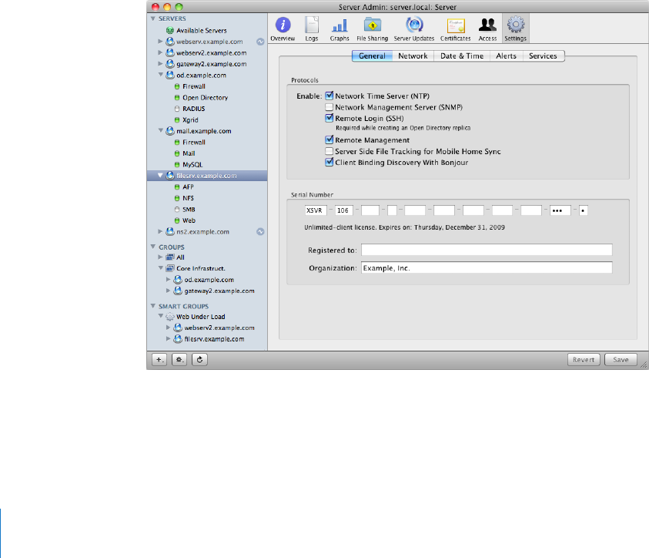Collapse Web Under Load smart group

pyautogui.click(x=161, y=316)
